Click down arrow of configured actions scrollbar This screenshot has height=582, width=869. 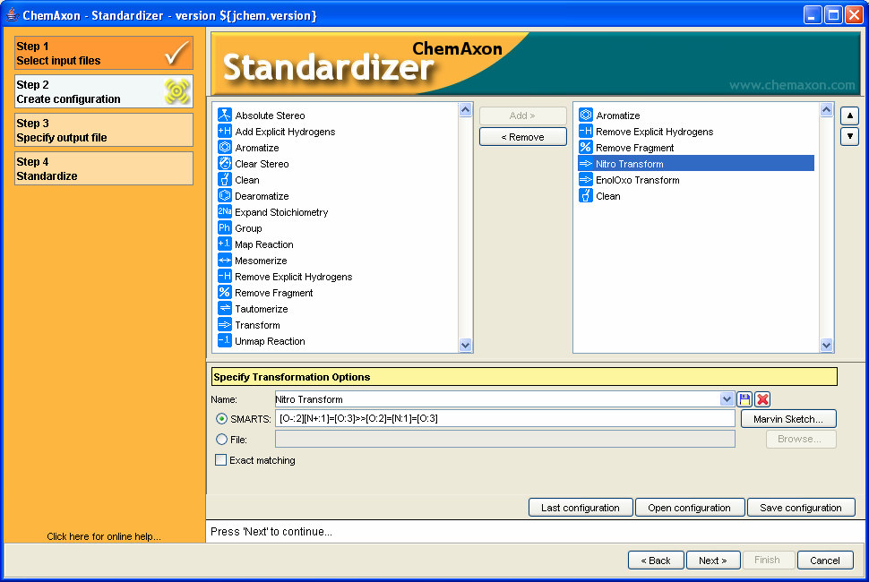point(826,345)
